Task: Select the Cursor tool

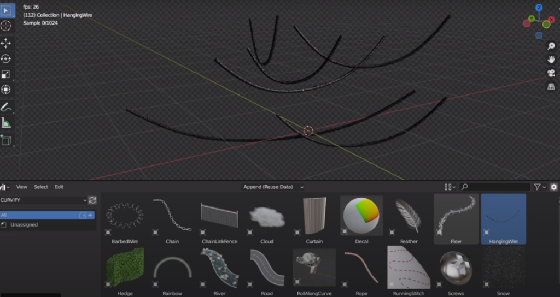Action: coord(6,26)
